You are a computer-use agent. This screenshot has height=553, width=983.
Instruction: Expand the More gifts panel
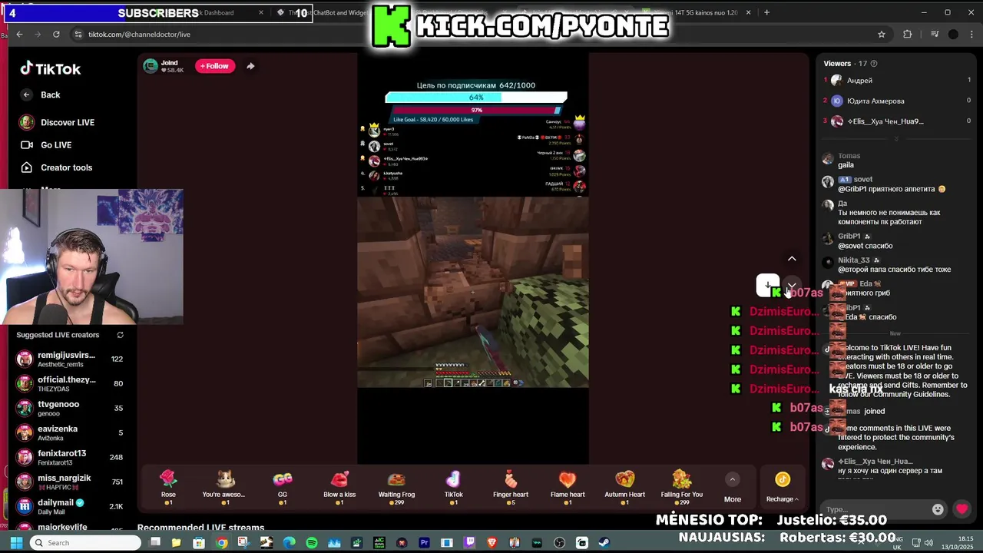pyautogui.click(x=733, y=488)
